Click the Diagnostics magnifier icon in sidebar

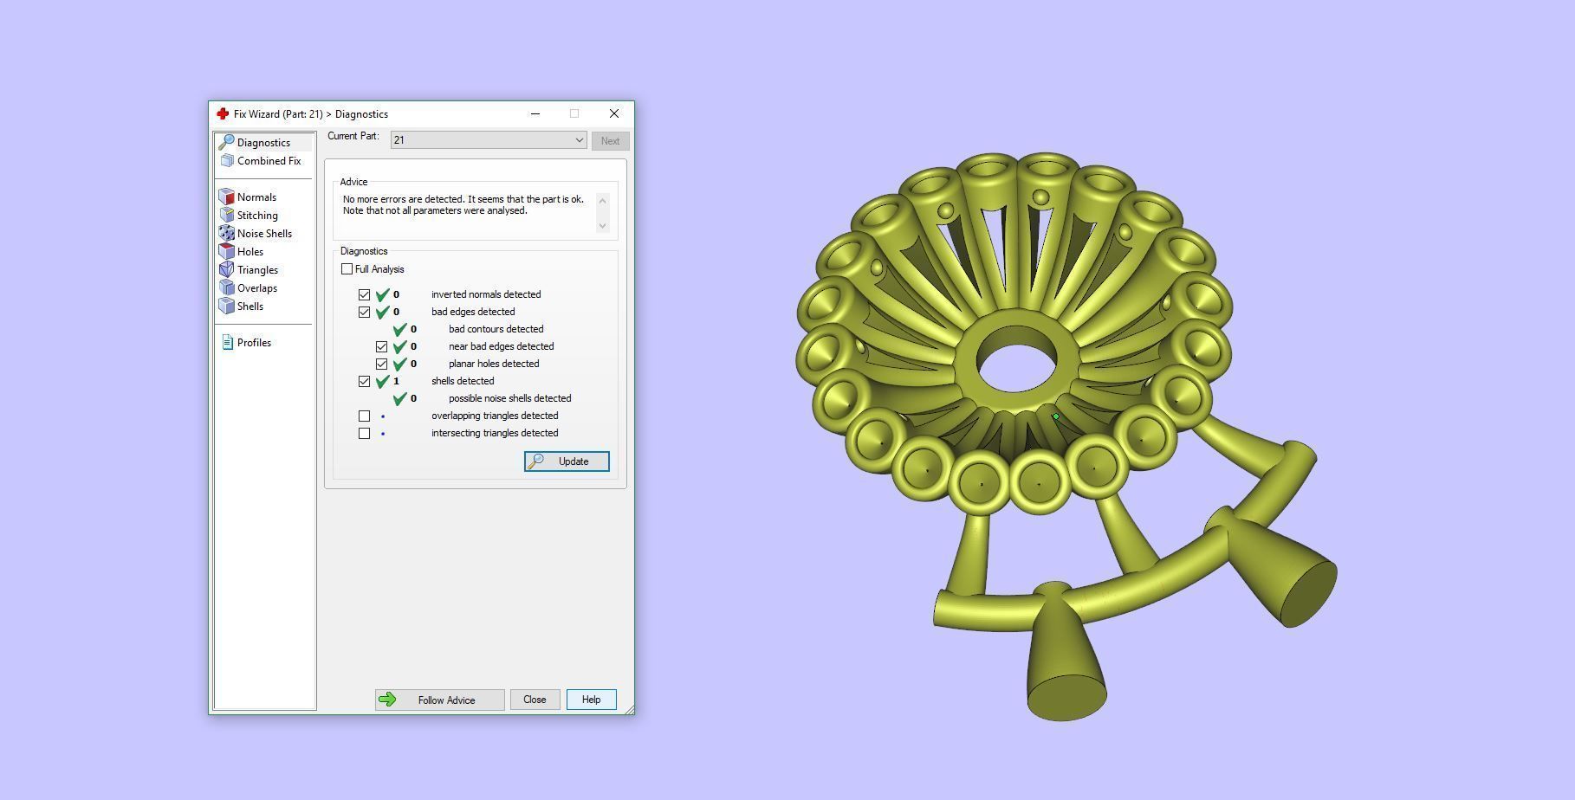(x=227, y=142)
